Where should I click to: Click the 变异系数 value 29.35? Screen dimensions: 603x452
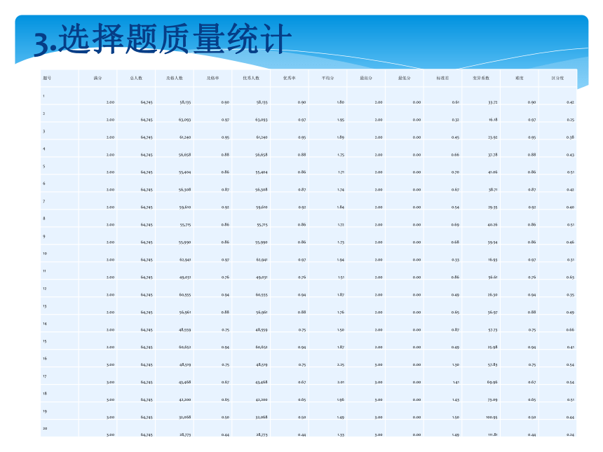pyautogui.click(x=493, y=207)
